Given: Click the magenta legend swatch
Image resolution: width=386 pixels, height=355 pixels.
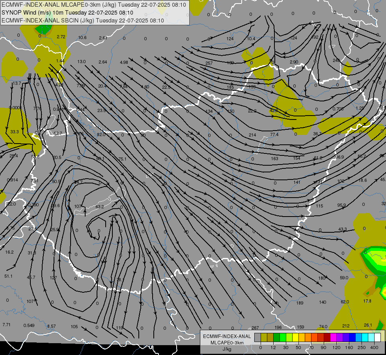Looking at the screenshot, I should click(333, 337).
